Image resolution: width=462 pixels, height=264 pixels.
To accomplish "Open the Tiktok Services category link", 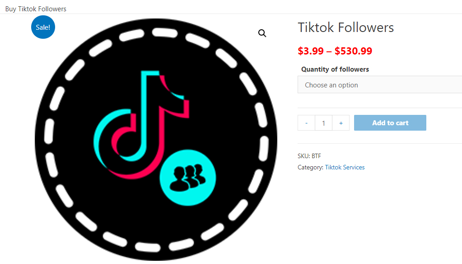I will (x=345, y=167).
